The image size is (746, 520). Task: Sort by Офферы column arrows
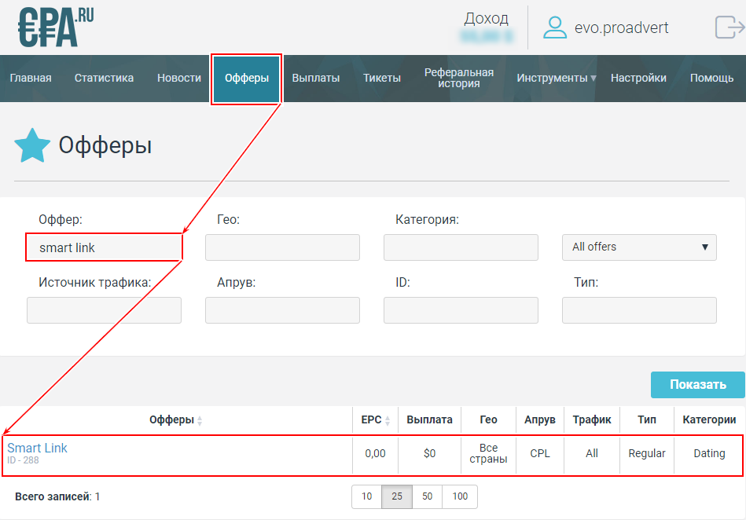pos(200,421)
